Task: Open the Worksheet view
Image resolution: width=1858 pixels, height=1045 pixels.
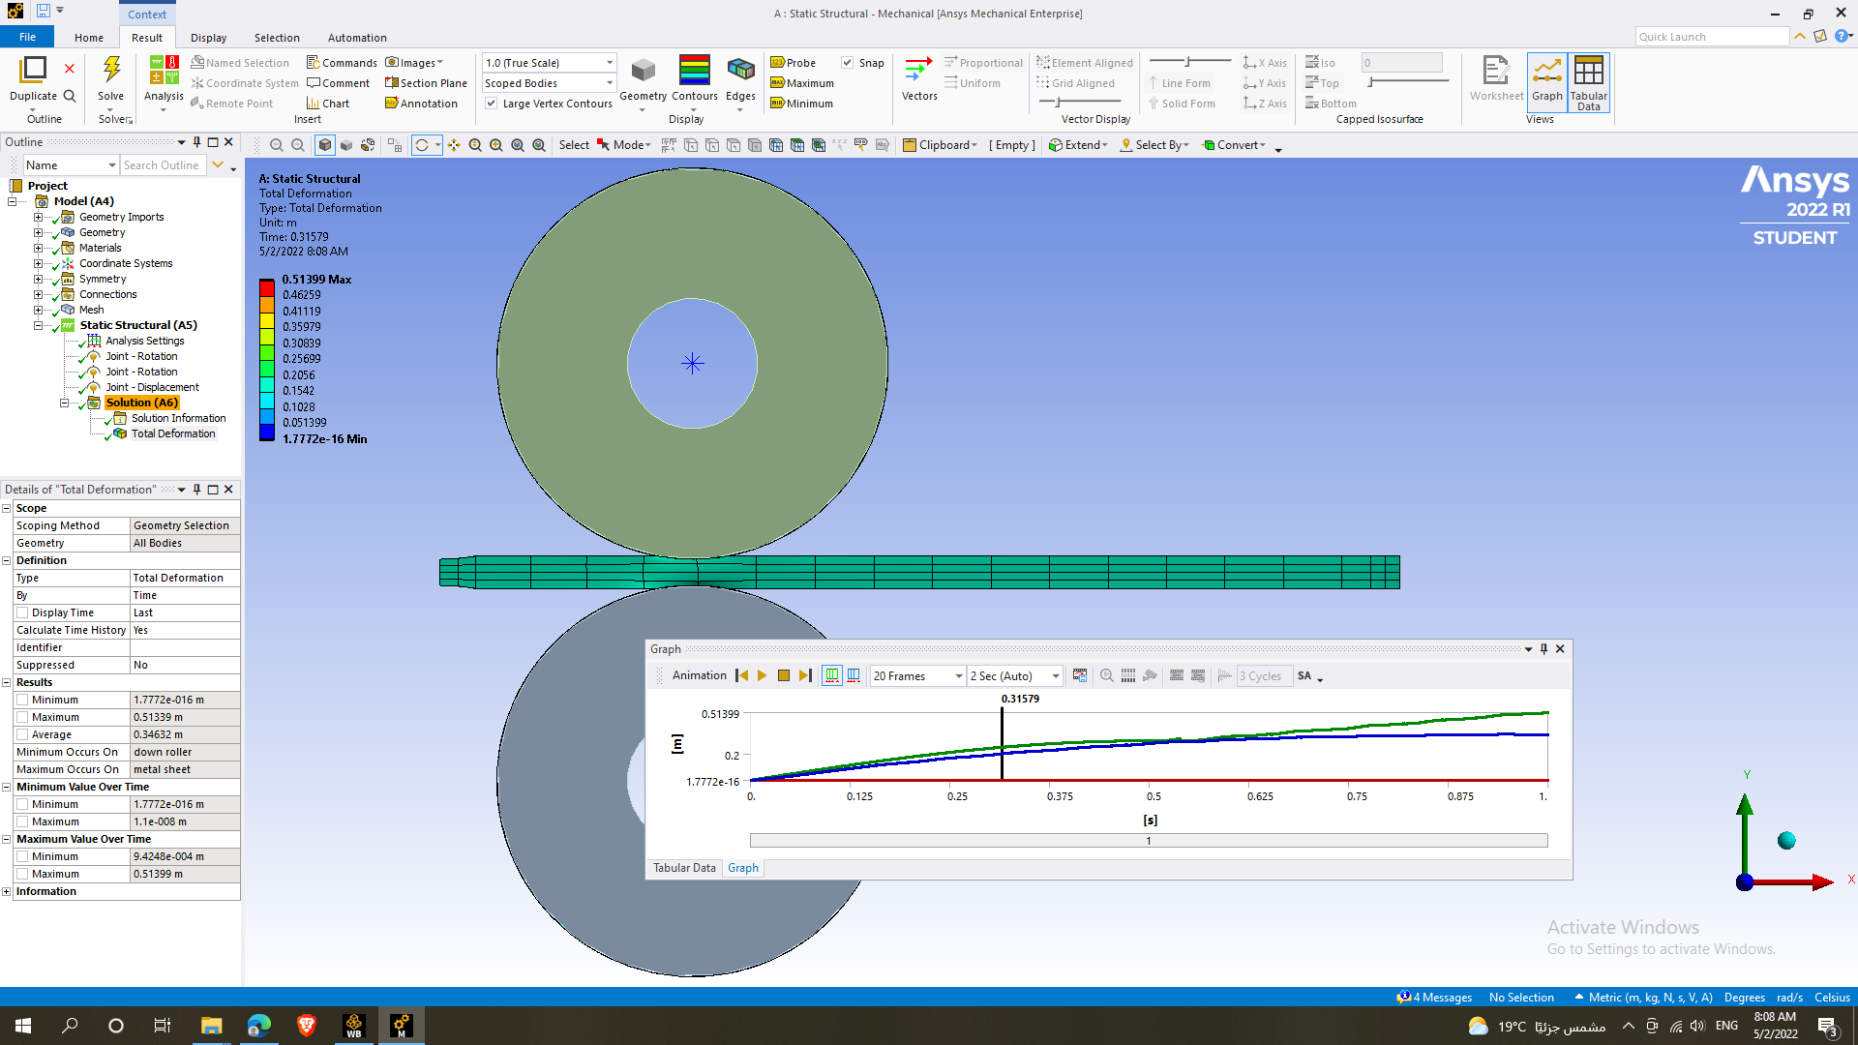Action: (1496, 77)
